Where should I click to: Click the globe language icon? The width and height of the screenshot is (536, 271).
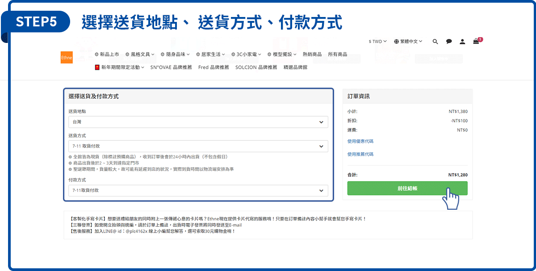tap(397, 42)
